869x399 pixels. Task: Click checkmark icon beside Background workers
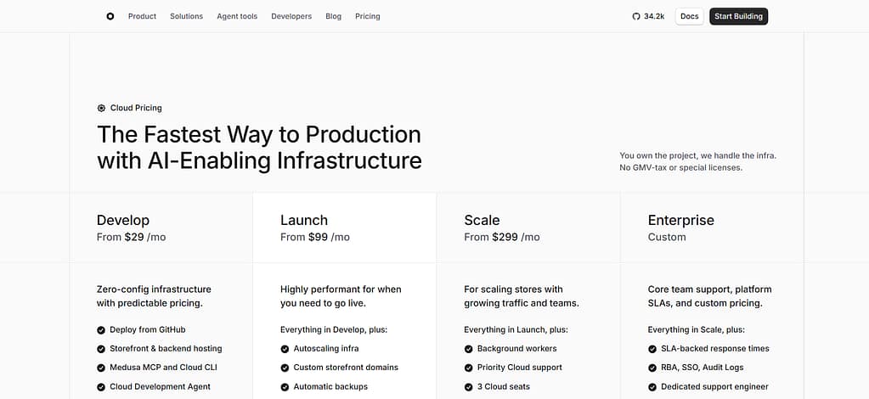pos(468,349)
